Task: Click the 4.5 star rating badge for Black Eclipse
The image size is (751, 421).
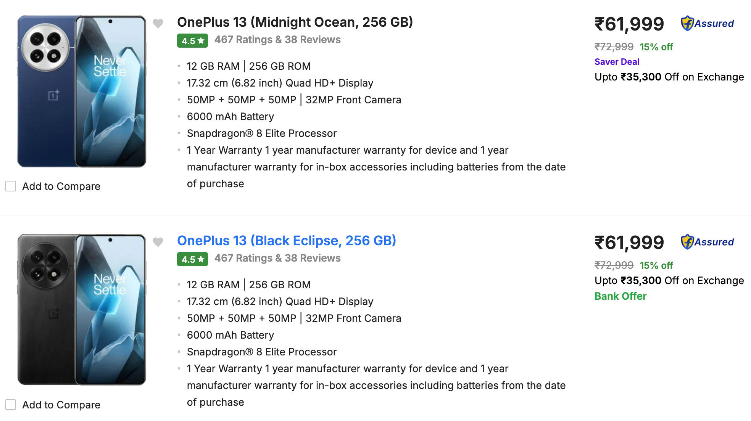Action: click(192, 259)
